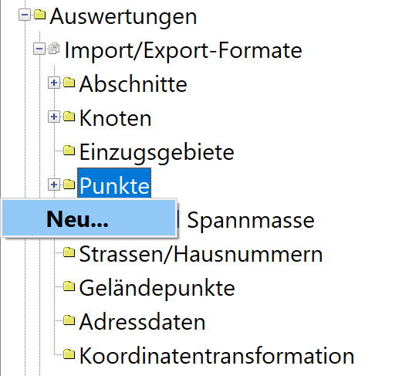Expand the Punkte folder

coord(54,185)
